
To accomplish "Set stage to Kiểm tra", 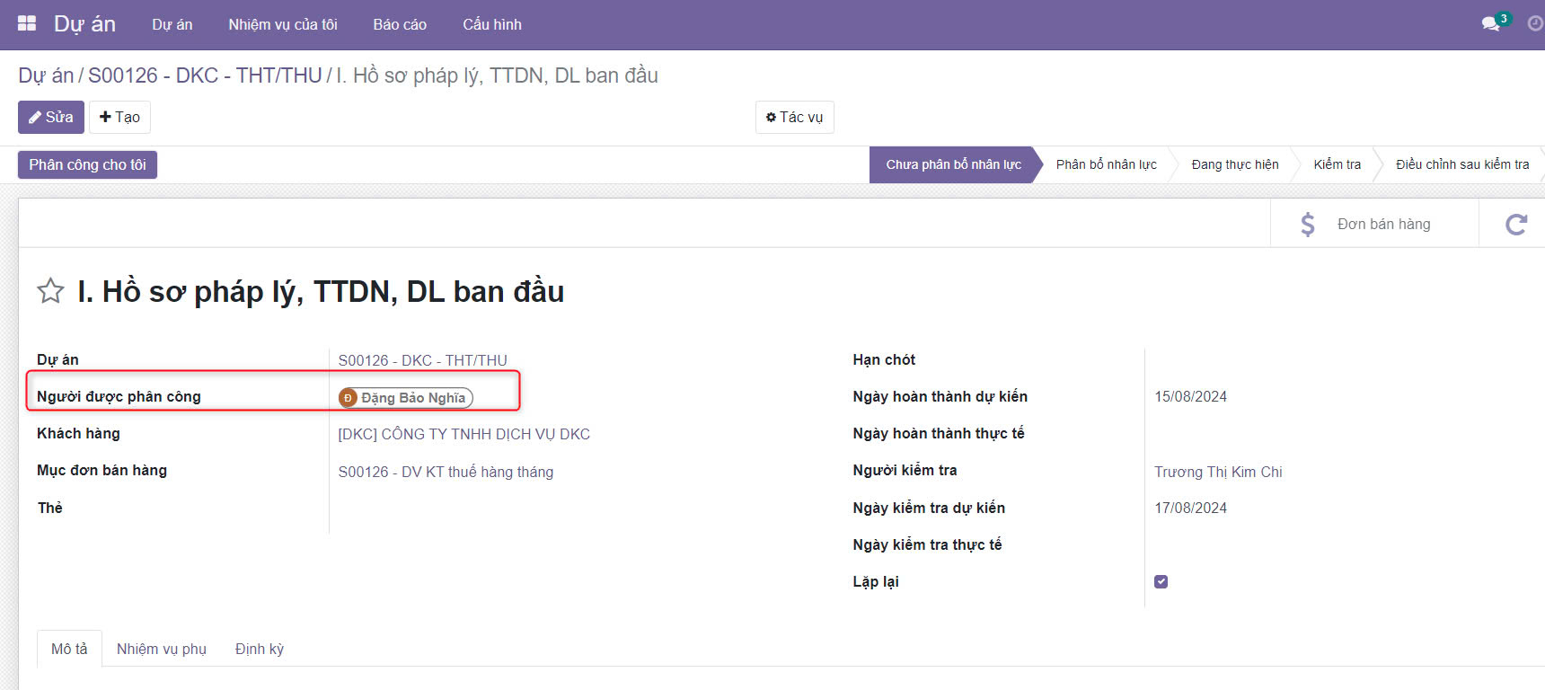I will [x=1337, y=164].
